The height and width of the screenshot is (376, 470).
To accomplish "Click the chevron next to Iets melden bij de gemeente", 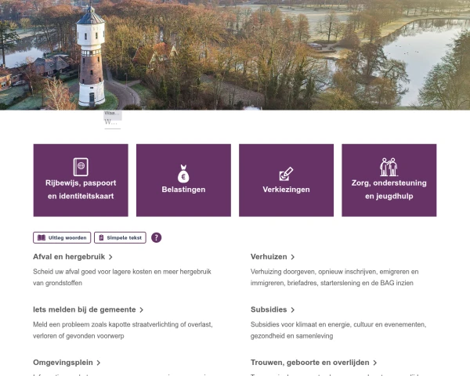I will click(141, 309).
